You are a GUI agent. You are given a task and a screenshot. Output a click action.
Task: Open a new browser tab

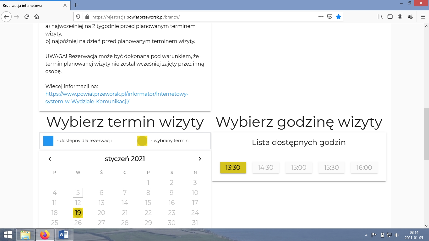pos(76,5)
